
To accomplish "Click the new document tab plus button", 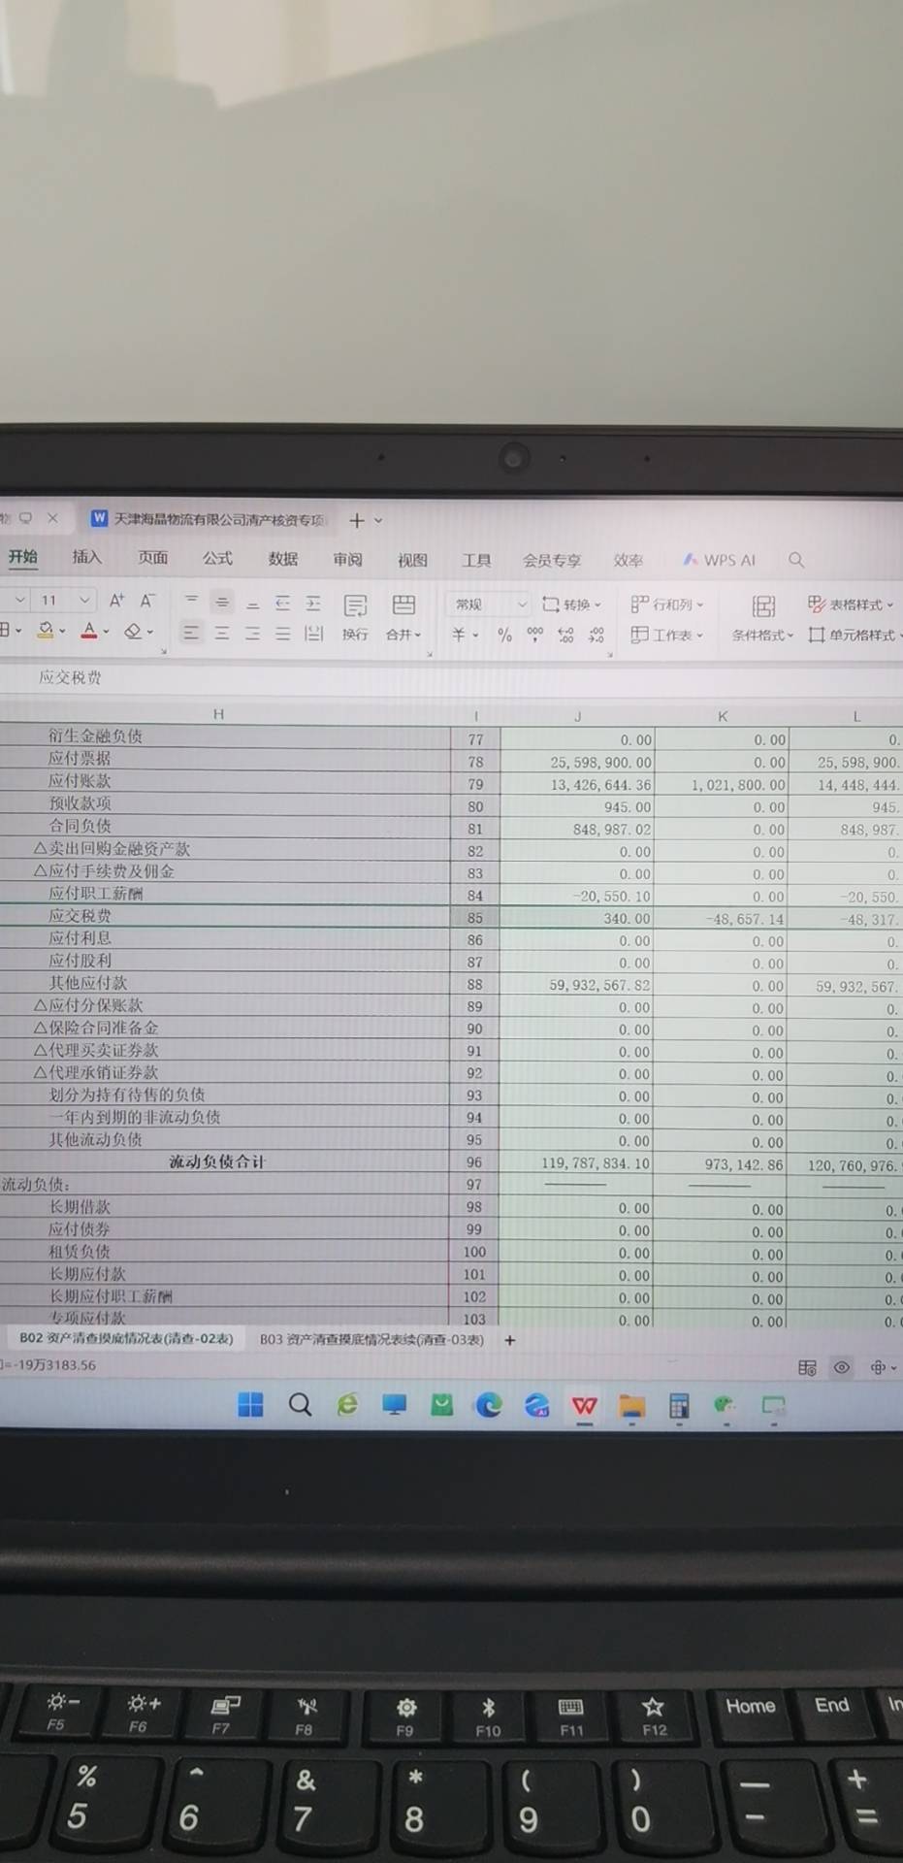I will [356, 520].
